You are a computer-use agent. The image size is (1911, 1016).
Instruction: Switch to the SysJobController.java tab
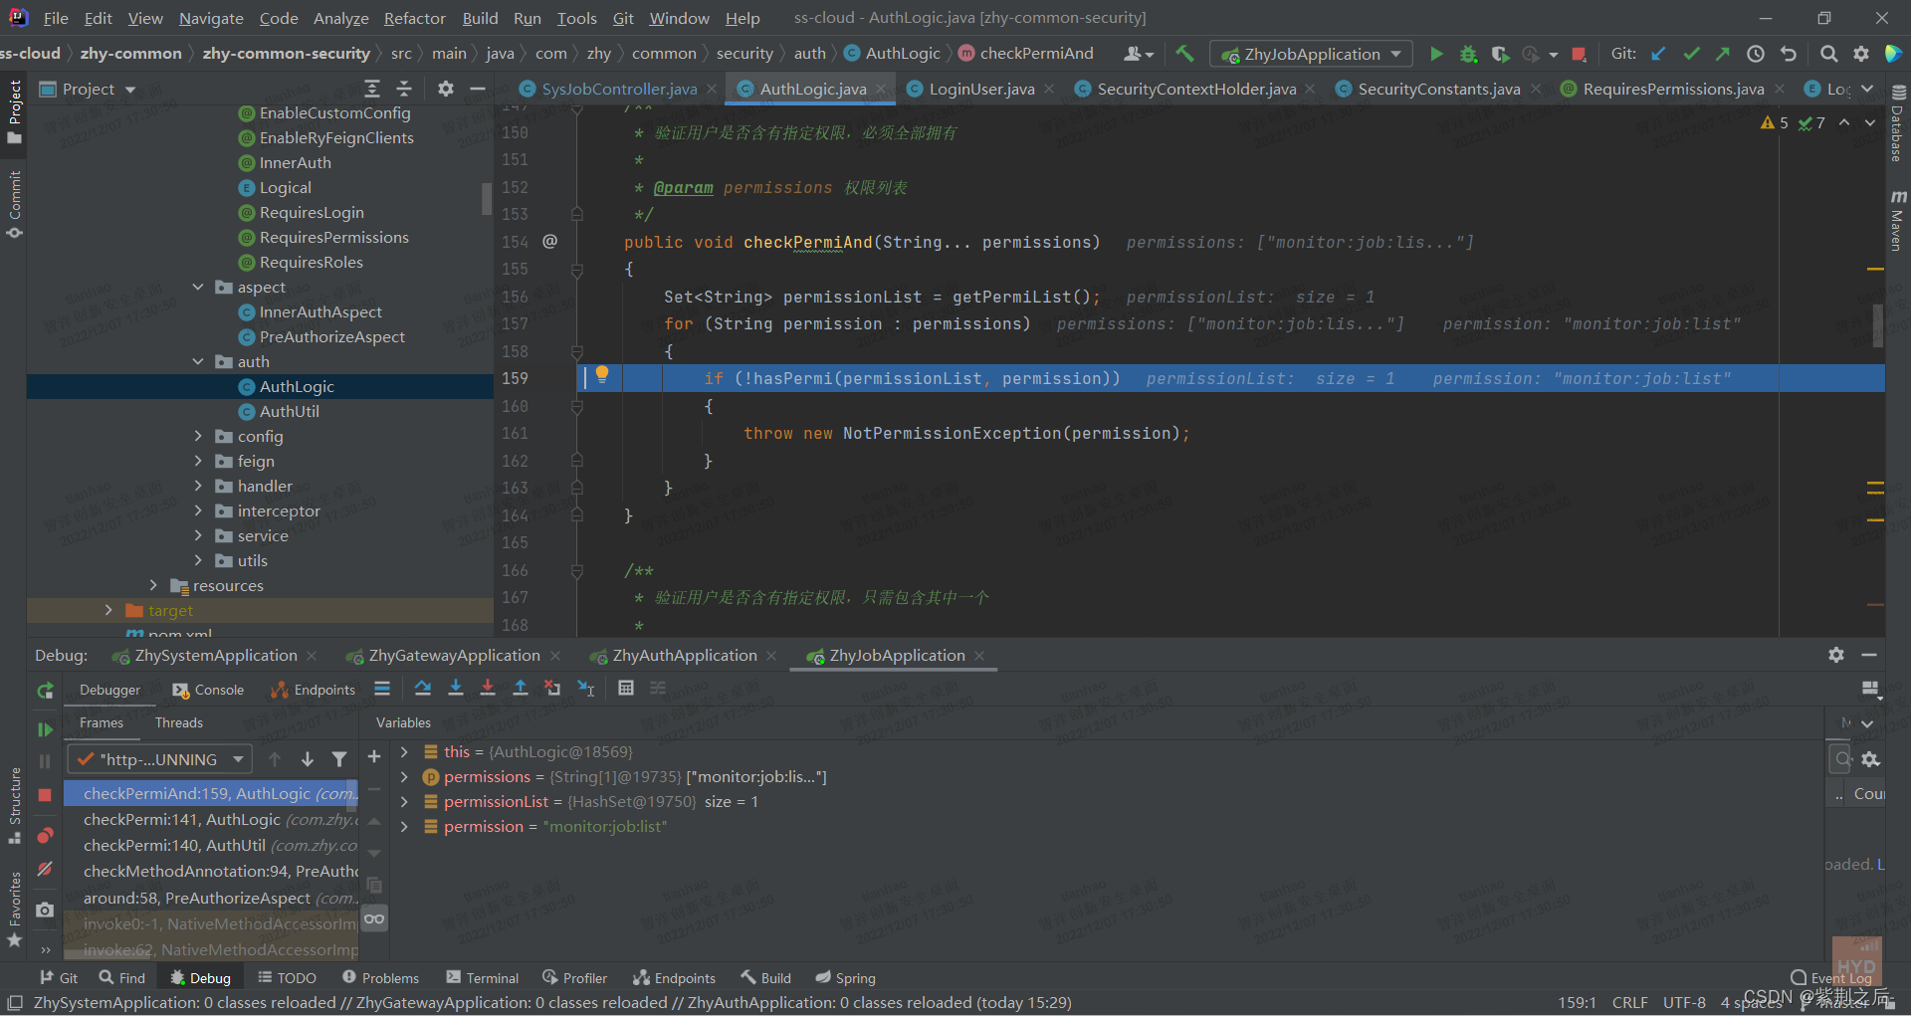(x=618, y=89)
